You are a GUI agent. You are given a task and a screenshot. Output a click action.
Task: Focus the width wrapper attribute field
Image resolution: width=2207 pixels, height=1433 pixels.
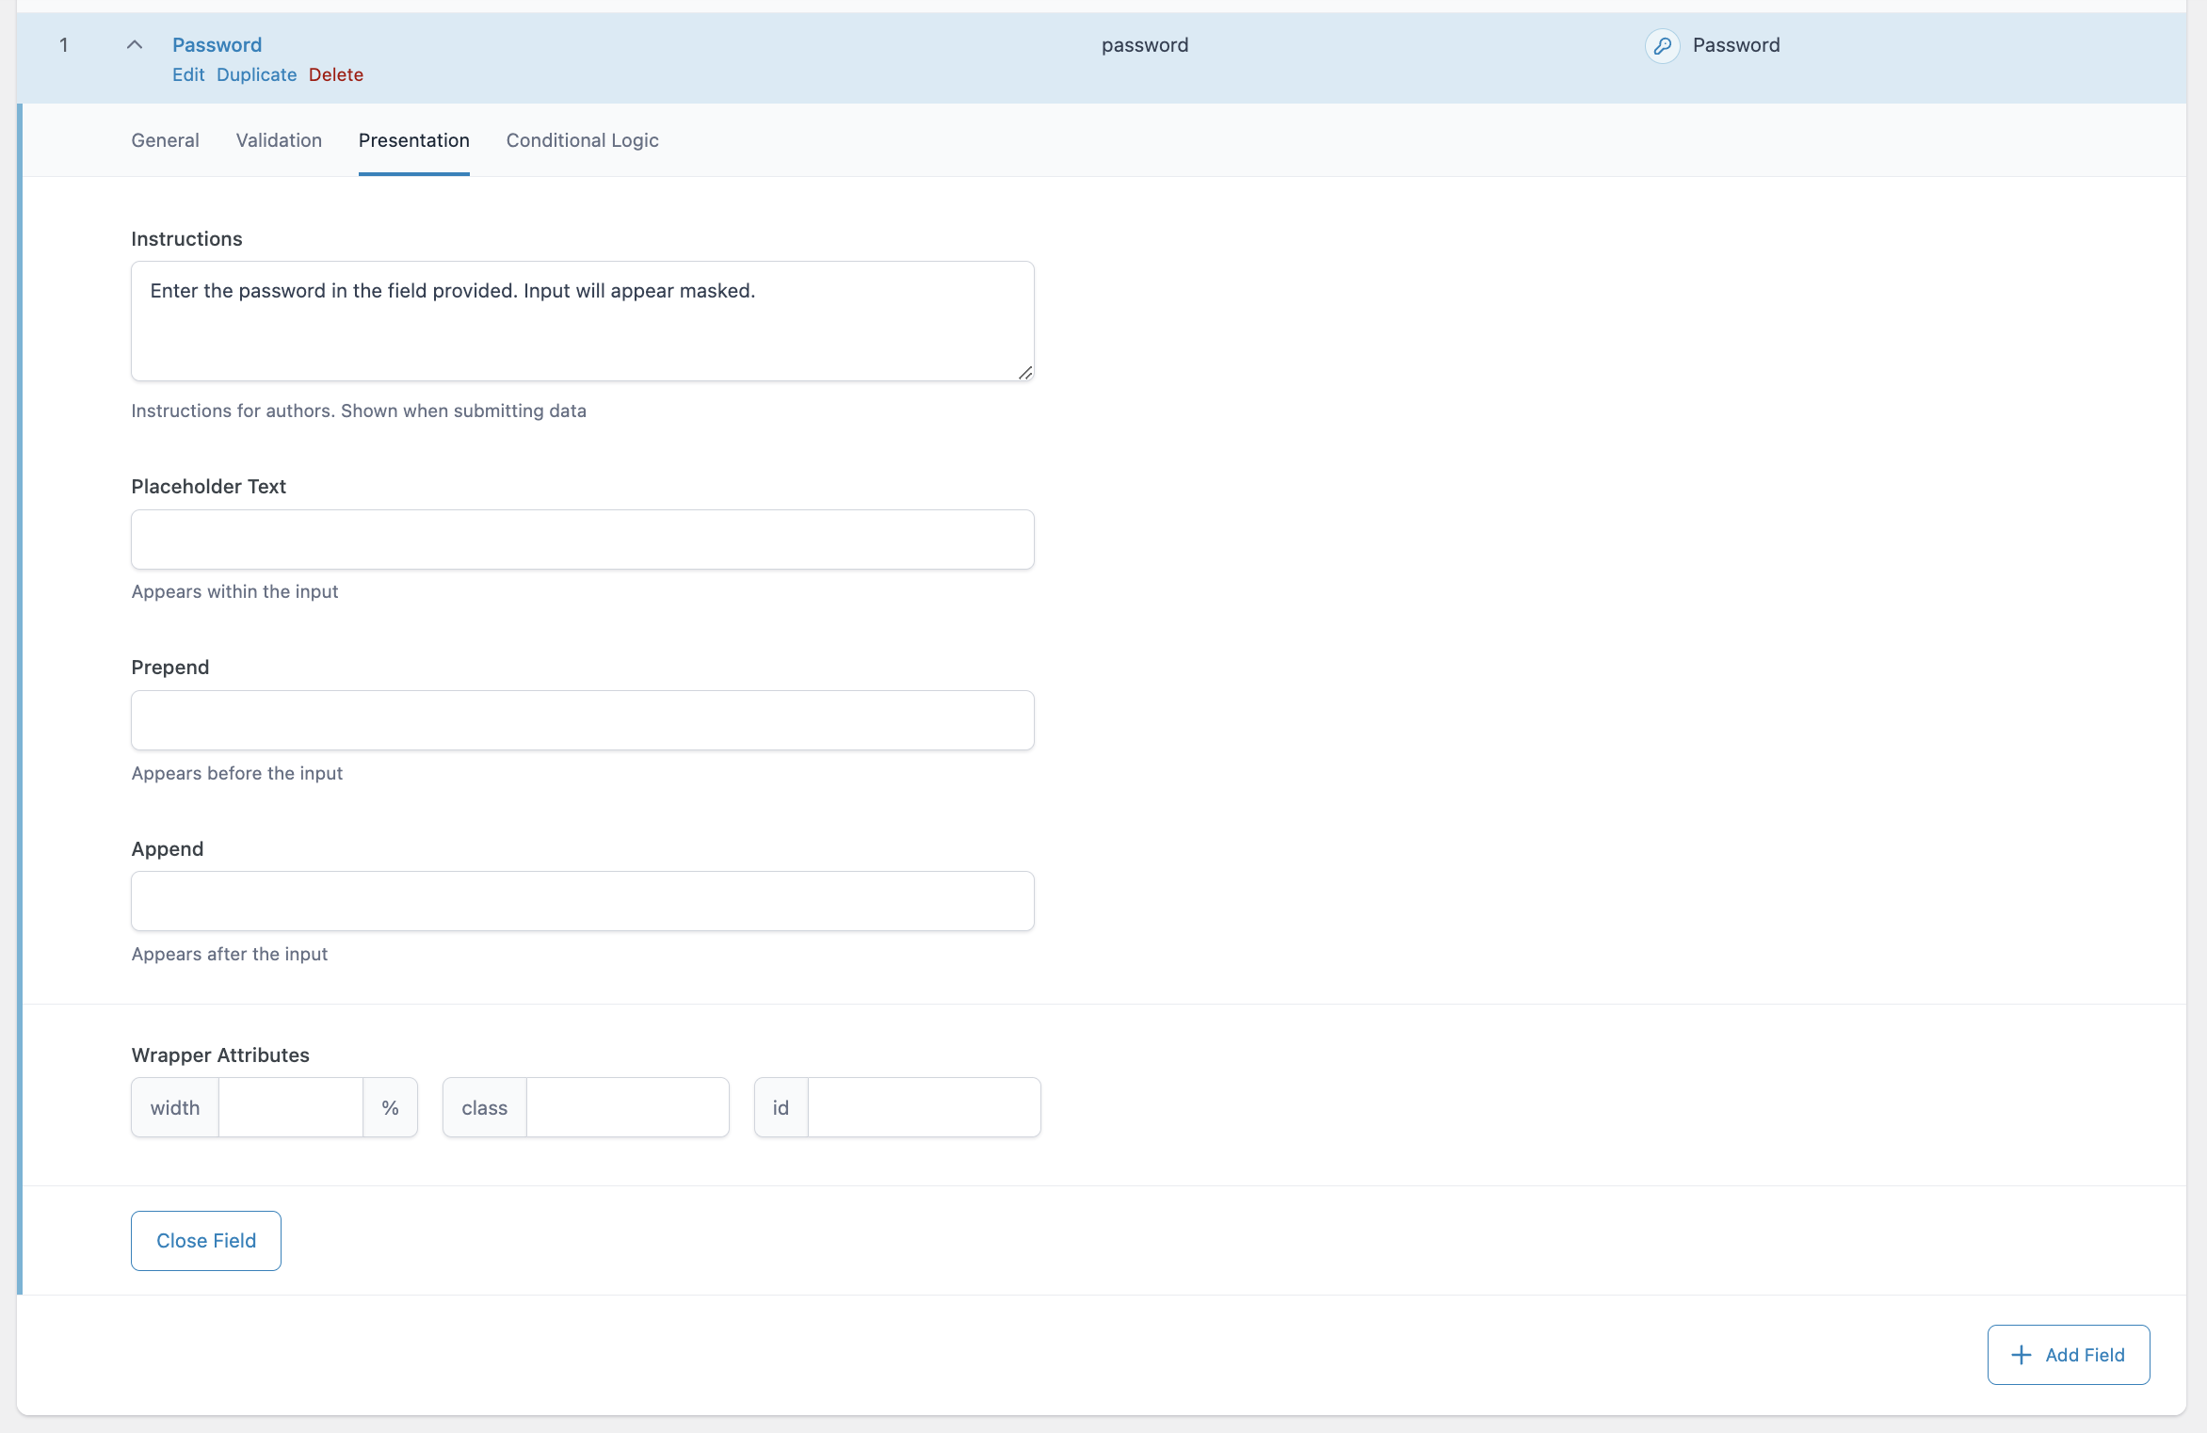tap(290, 1107)
